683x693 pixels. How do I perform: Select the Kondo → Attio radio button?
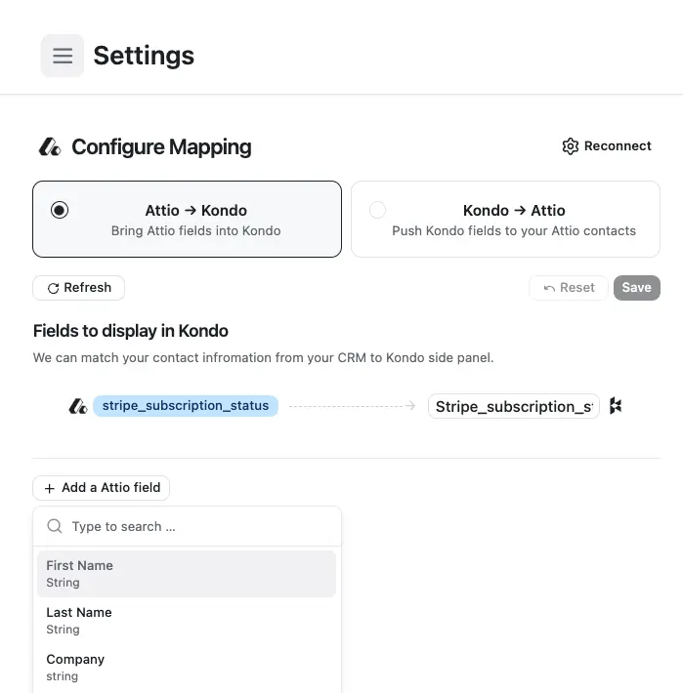click(x=377, y=210)
